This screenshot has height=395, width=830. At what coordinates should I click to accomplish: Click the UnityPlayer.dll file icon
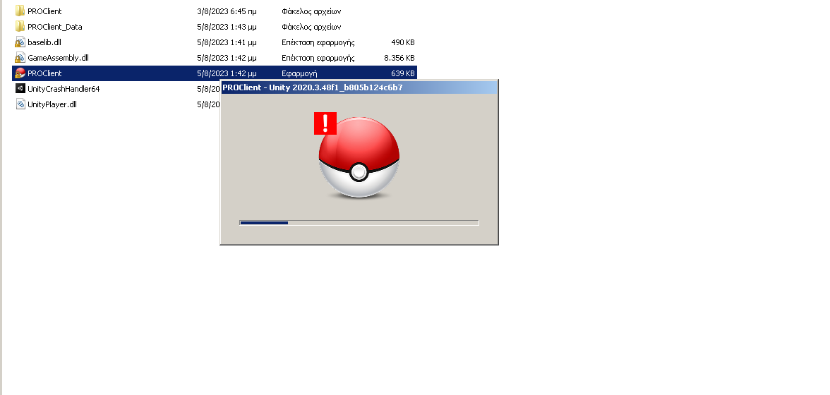tap(20, 104)
